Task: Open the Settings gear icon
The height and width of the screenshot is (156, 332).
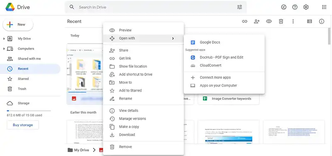Action: coord(306,7)
